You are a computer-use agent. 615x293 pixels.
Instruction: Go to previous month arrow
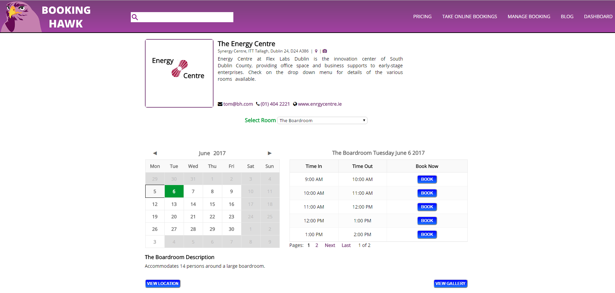tap(155, 153)
